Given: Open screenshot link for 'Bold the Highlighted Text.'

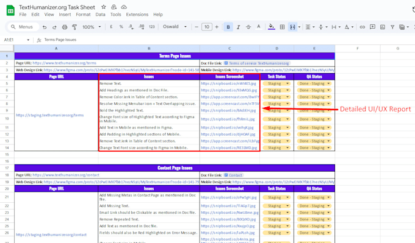Looking at the screenshot, I should click(228, 110).
